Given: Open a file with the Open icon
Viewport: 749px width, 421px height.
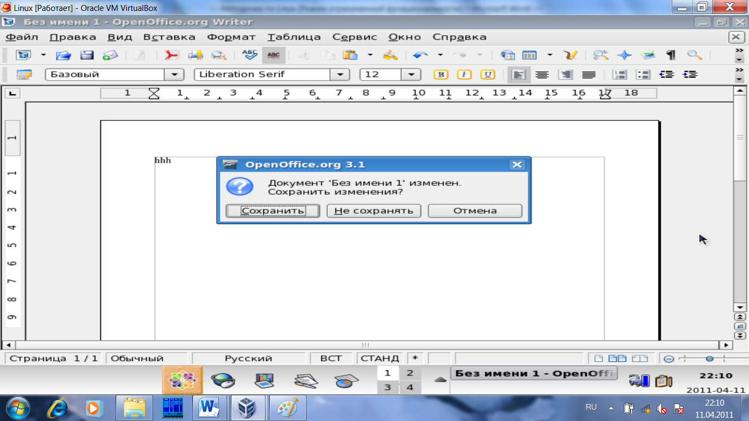Looking at the screenshot, I should tap(64, 55).
